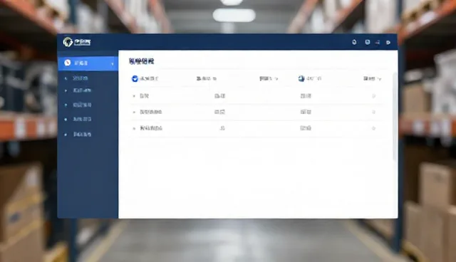Click the round icon in the highlighted sidebar item

click(68, 63)
